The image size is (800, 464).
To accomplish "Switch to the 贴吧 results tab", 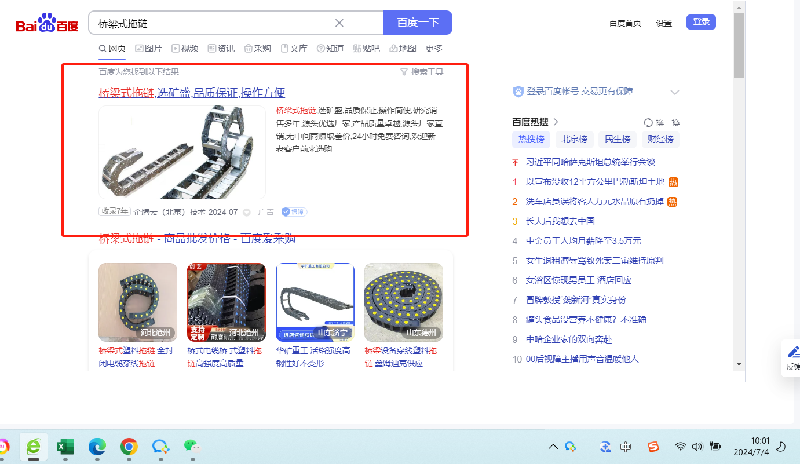I will 367,49.
